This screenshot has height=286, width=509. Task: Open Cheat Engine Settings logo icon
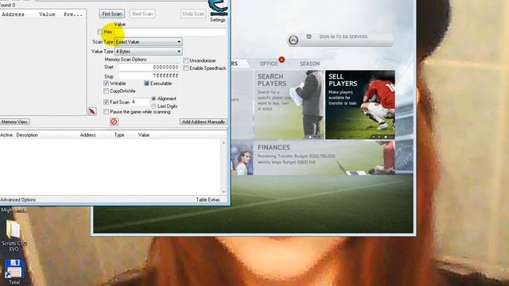point(218,7)
